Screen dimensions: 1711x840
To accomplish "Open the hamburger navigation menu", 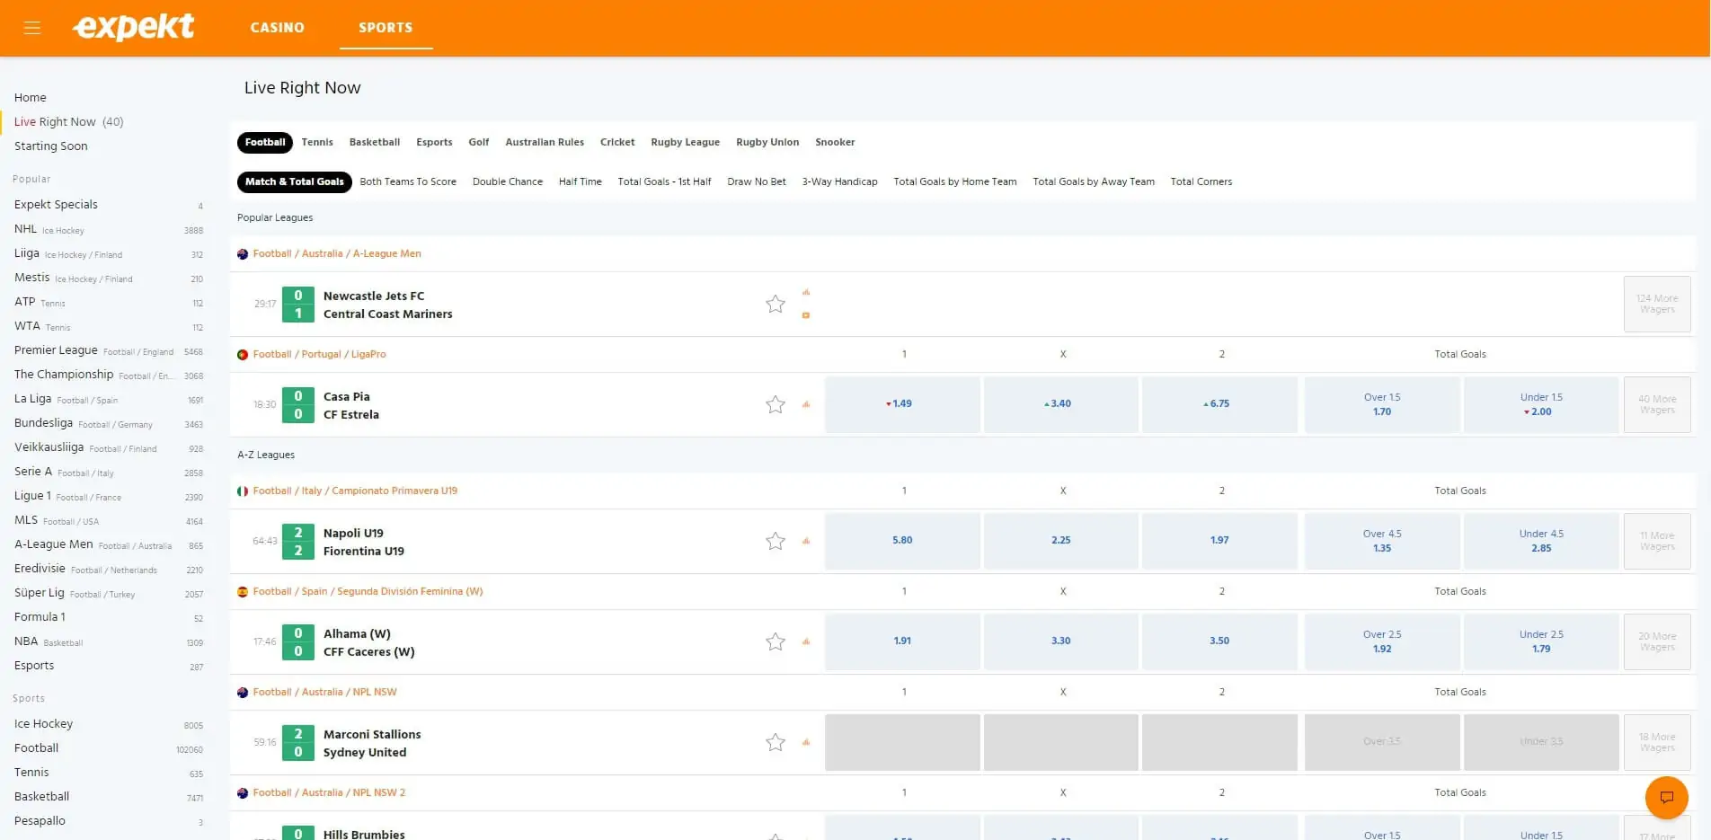I will (31, 27).
